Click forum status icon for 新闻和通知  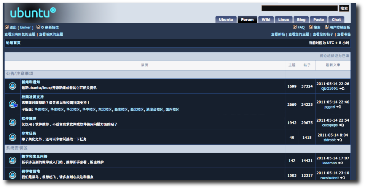pos(13,86)
